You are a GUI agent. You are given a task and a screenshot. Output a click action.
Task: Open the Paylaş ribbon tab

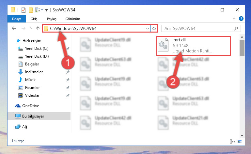52,19
